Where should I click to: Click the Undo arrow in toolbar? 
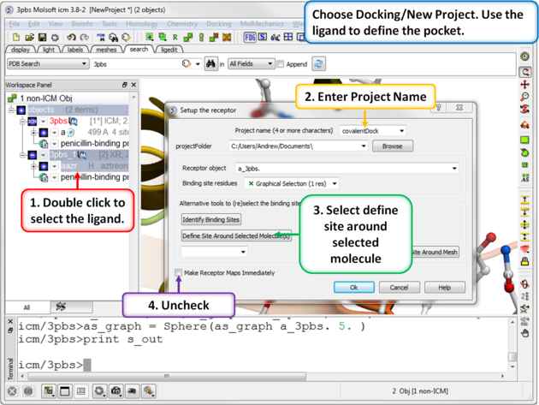pos(71,38)
